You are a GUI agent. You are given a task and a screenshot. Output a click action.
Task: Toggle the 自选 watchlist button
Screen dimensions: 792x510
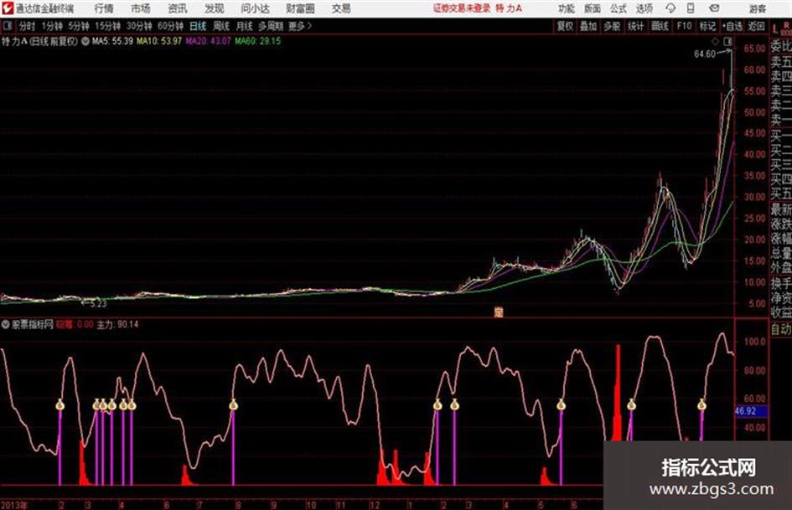732,26
